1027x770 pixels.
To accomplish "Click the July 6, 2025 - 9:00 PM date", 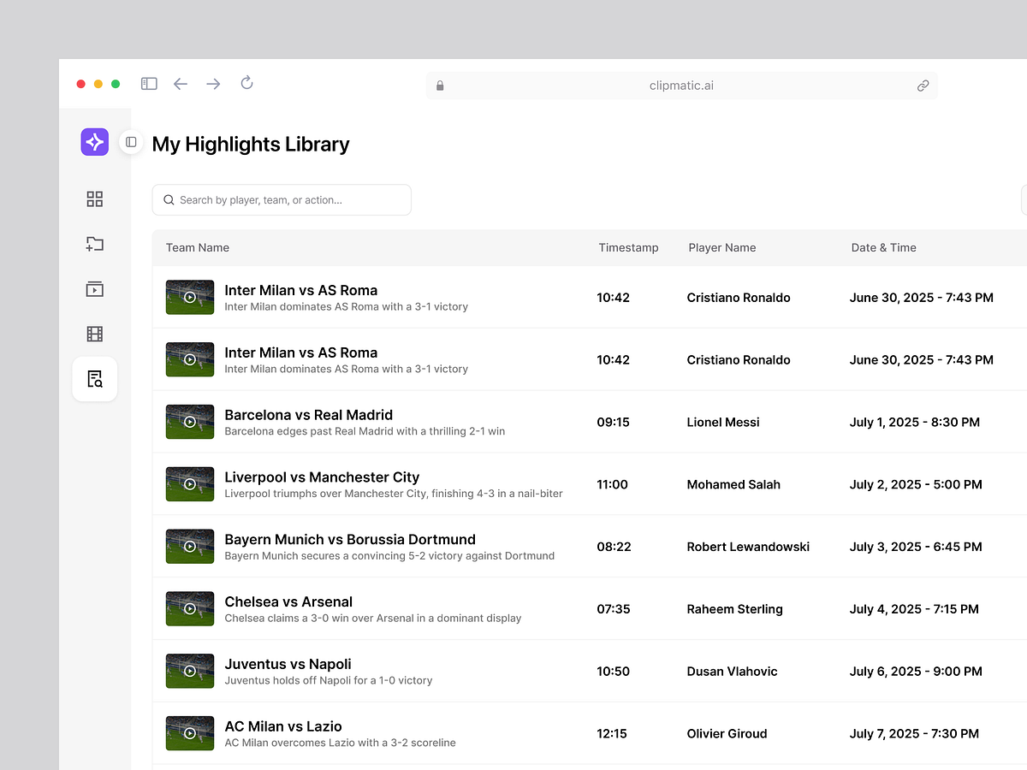I will click(x=916, y=672).
